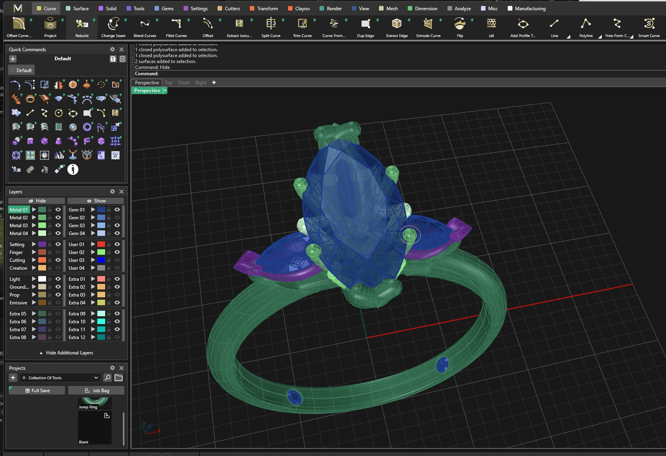Open the Trim Curve tool
The image size is (666, 456).
point(302,24)
